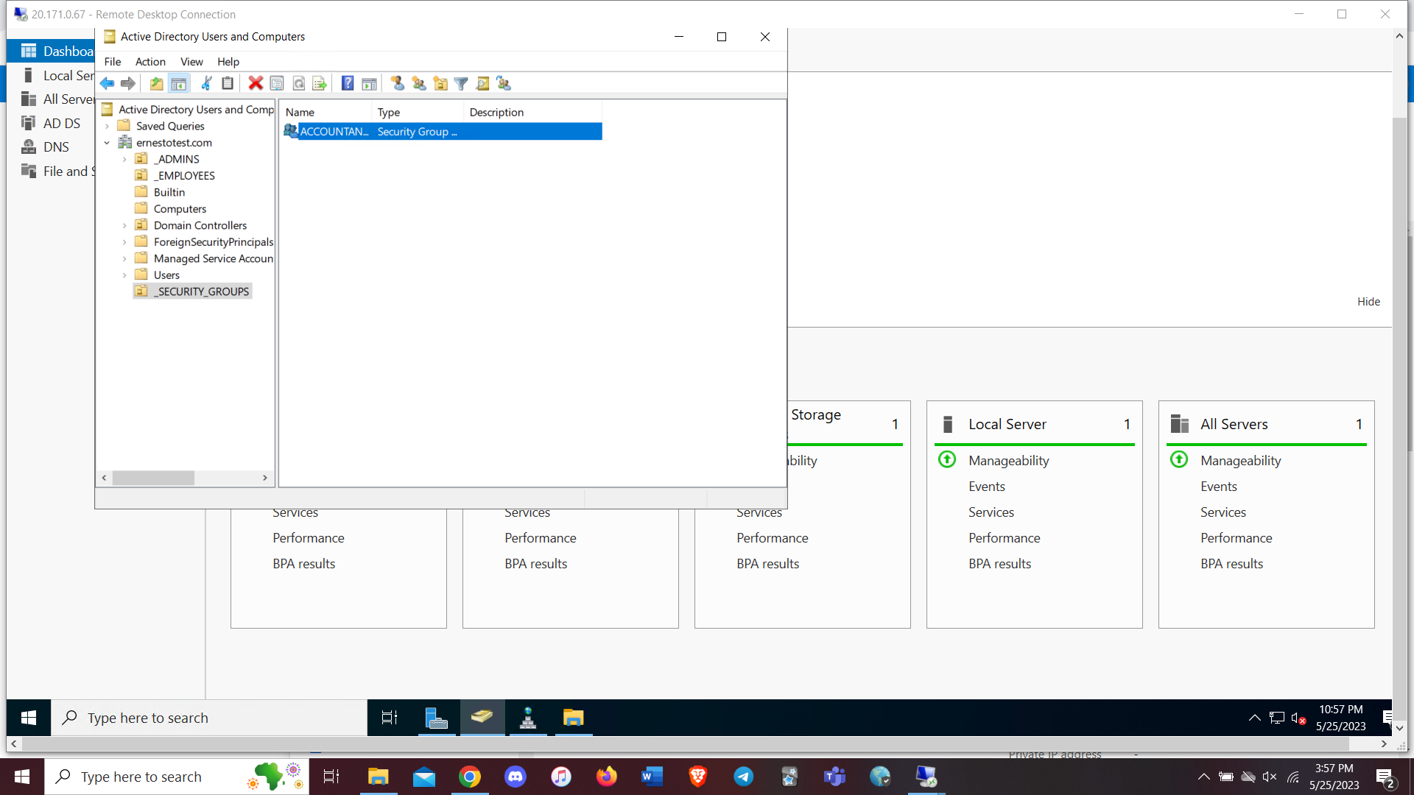Viewport: 1414px width, 795px height.
Task: Open the Action menu
Action: 150,62
